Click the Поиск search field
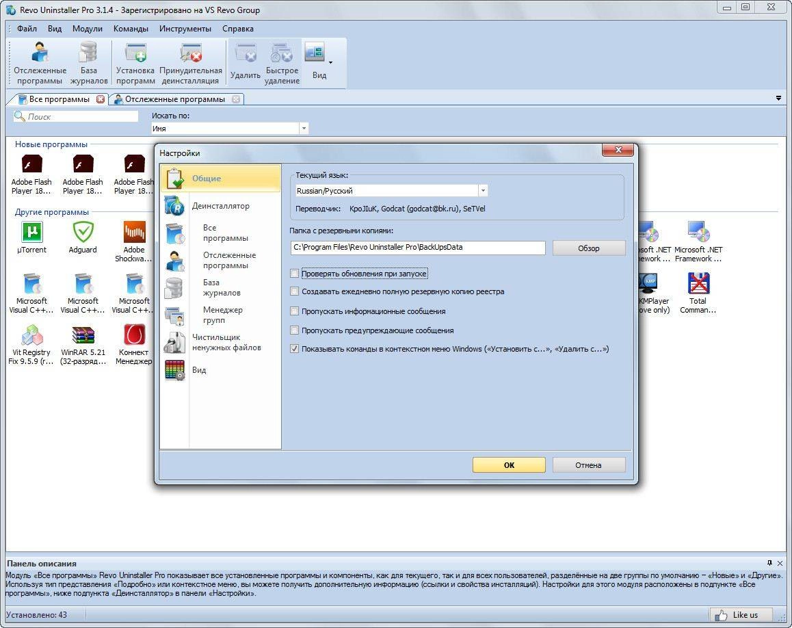The width and height of the screenshot is (792, 628). click(x=76, y=117)
